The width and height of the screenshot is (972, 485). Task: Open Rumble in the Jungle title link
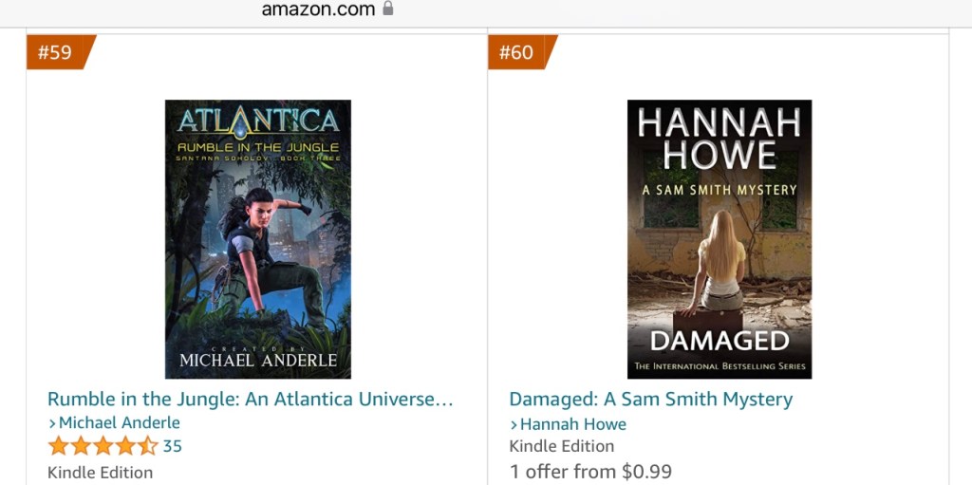click(251, 399)
